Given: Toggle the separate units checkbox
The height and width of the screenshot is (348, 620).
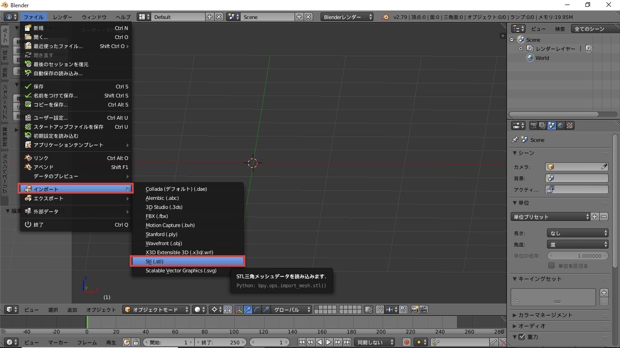Looking at the screenshot, I should (x=551, y=266).
